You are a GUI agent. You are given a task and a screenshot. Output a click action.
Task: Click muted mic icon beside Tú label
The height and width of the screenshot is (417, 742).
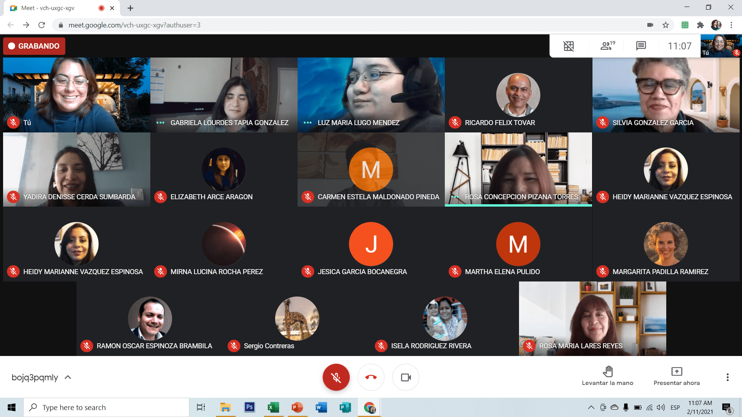coord(13,122)
